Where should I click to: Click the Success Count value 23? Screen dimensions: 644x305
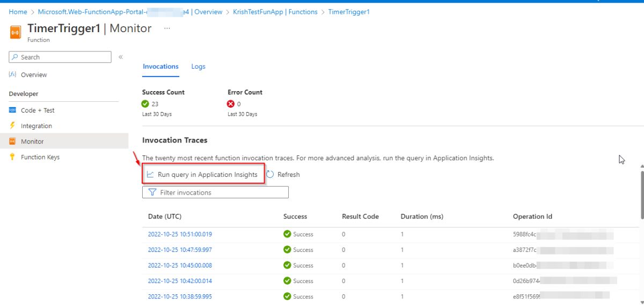[155, 104]
